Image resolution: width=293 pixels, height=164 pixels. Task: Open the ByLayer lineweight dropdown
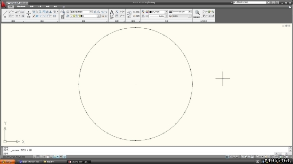point(190,12)
